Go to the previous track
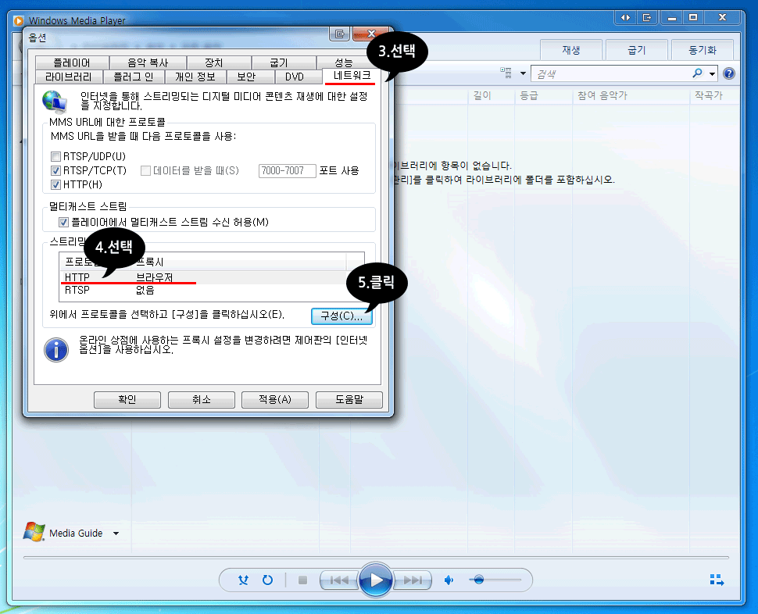 (339, 580)
